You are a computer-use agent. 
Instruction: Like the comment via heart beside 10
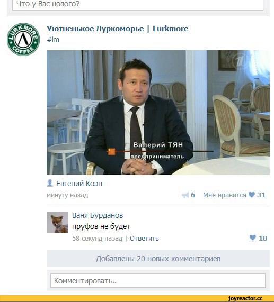[x=253, y=238]
